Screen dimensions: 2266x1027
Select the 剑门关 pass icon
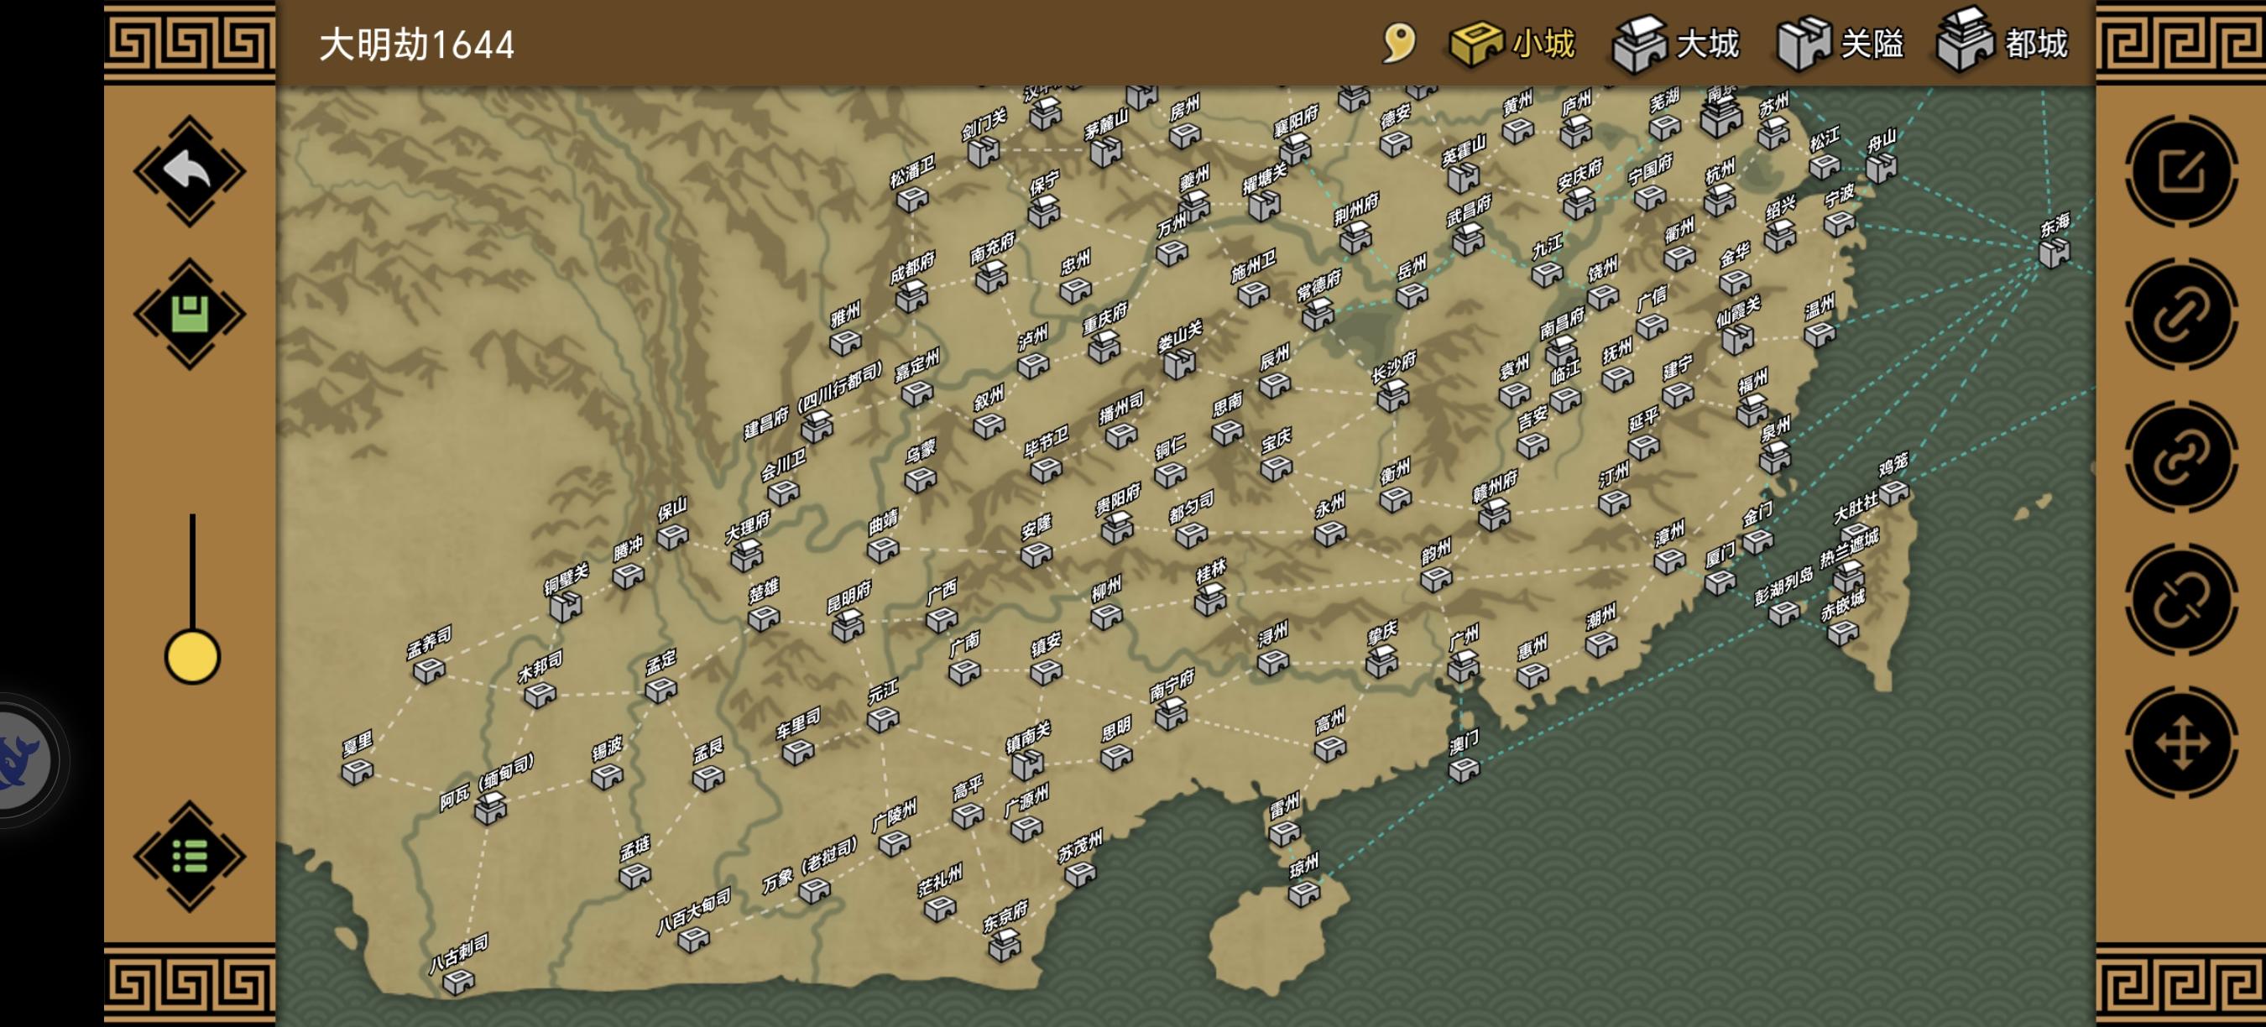tap(984, 152)
